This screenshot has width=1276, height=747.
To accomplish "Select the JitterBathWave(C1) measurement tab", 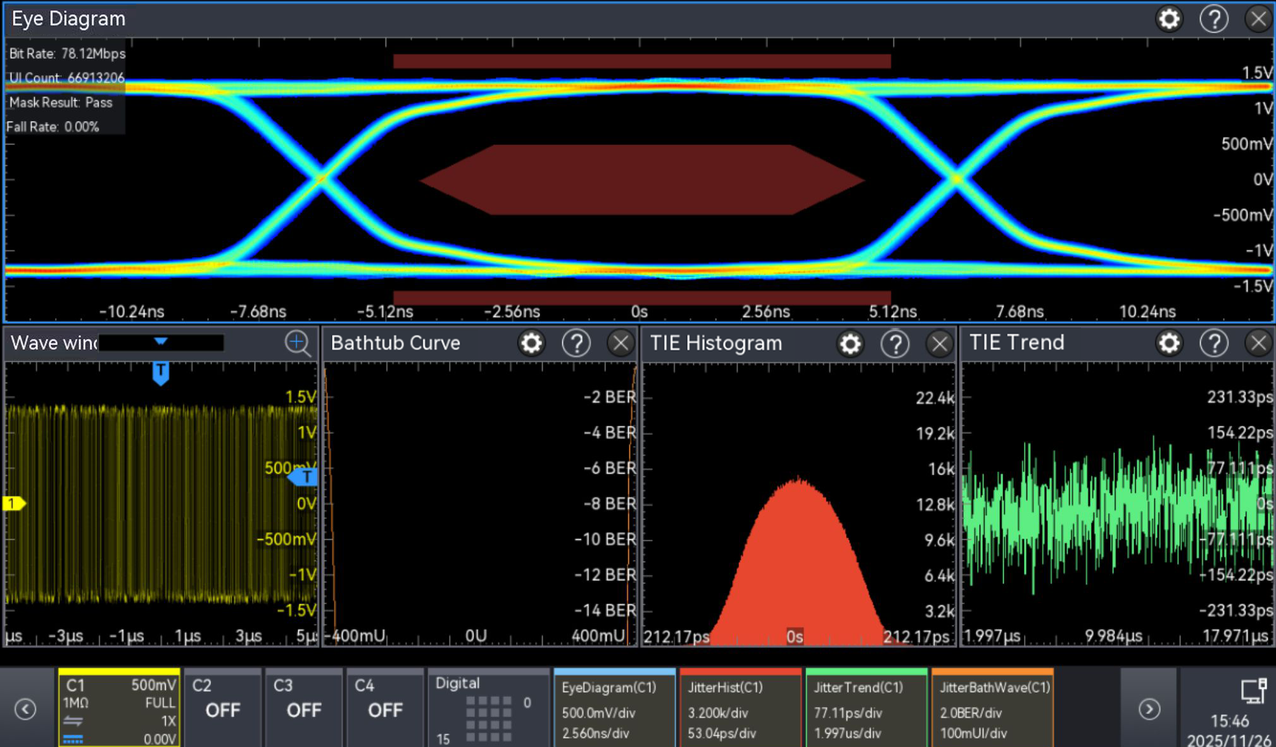I will click(x=992, y=708).
